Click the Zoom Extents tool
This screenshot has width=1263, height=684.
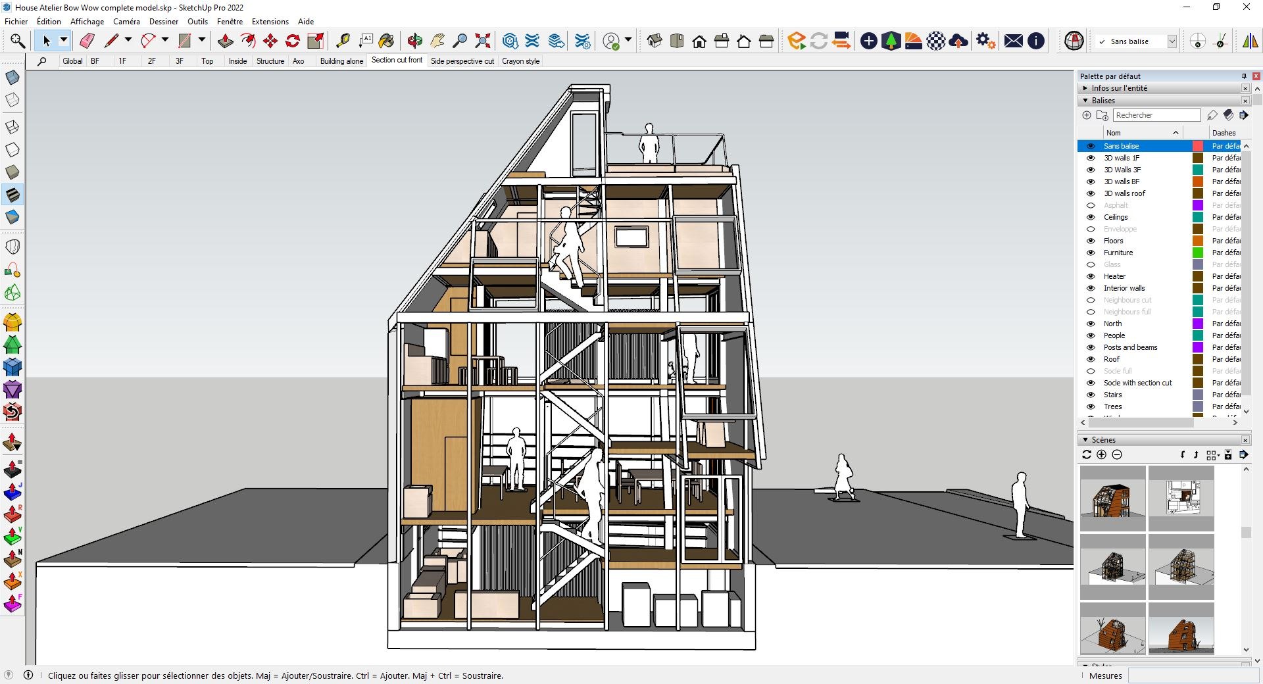click(483, 41)
